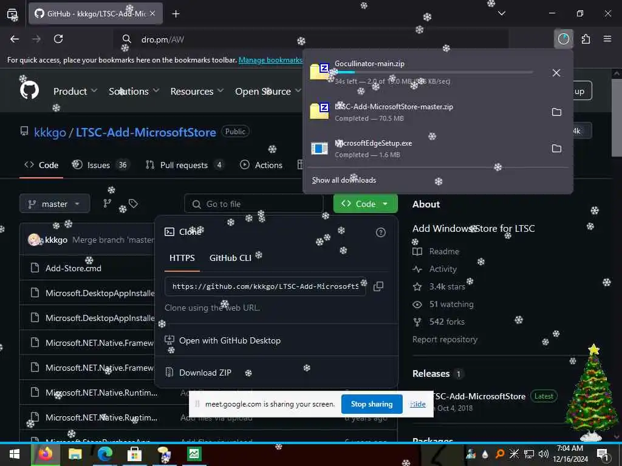Image resolution: width=622 pixels, height=466 pixels.
Task: Click the address bar showing dro.pm/AW
Action: 309,39
